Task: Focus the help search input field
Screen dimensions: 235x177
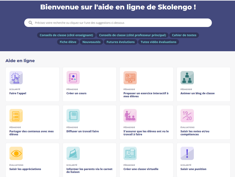Action: click(x=121, y=23)
